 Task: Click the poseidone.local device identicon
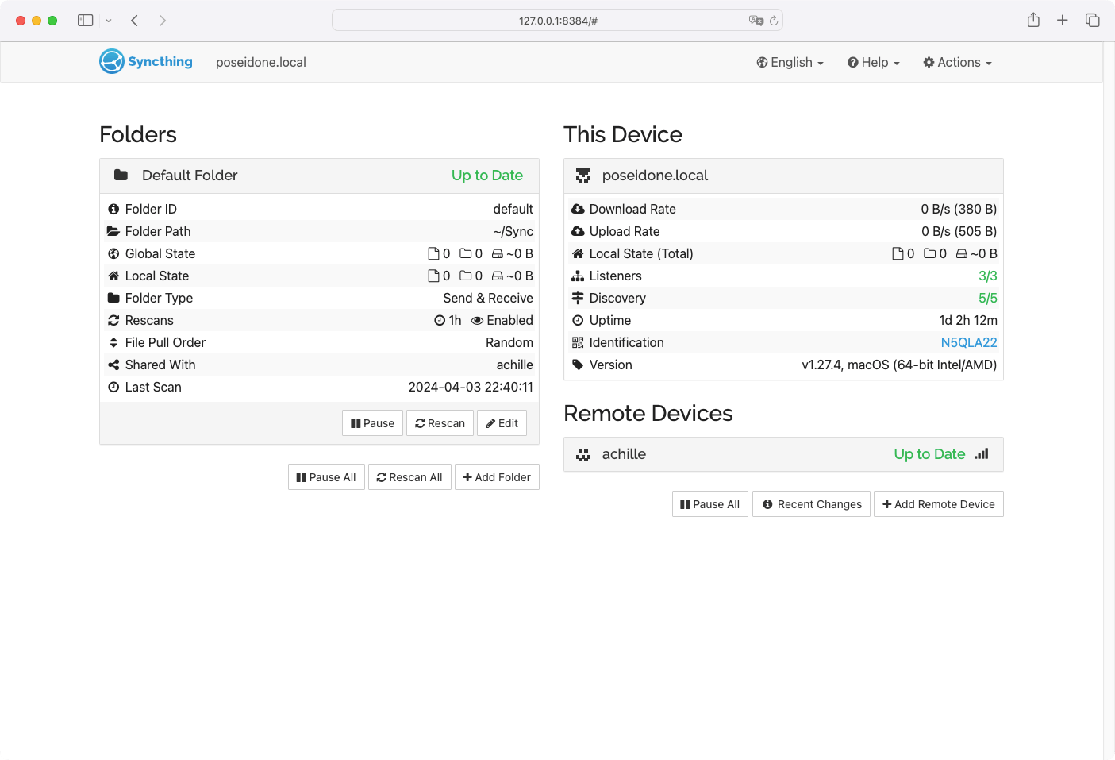583,176
